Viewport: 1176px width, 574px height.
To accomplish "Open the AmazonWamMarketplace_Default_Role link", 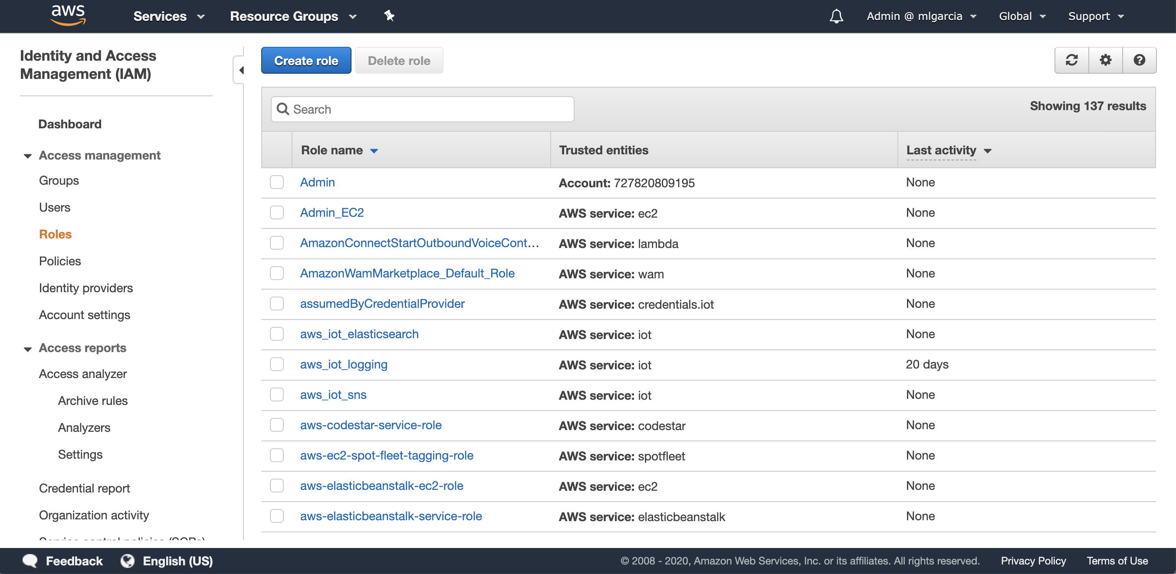I will click(x=407, y=274).
